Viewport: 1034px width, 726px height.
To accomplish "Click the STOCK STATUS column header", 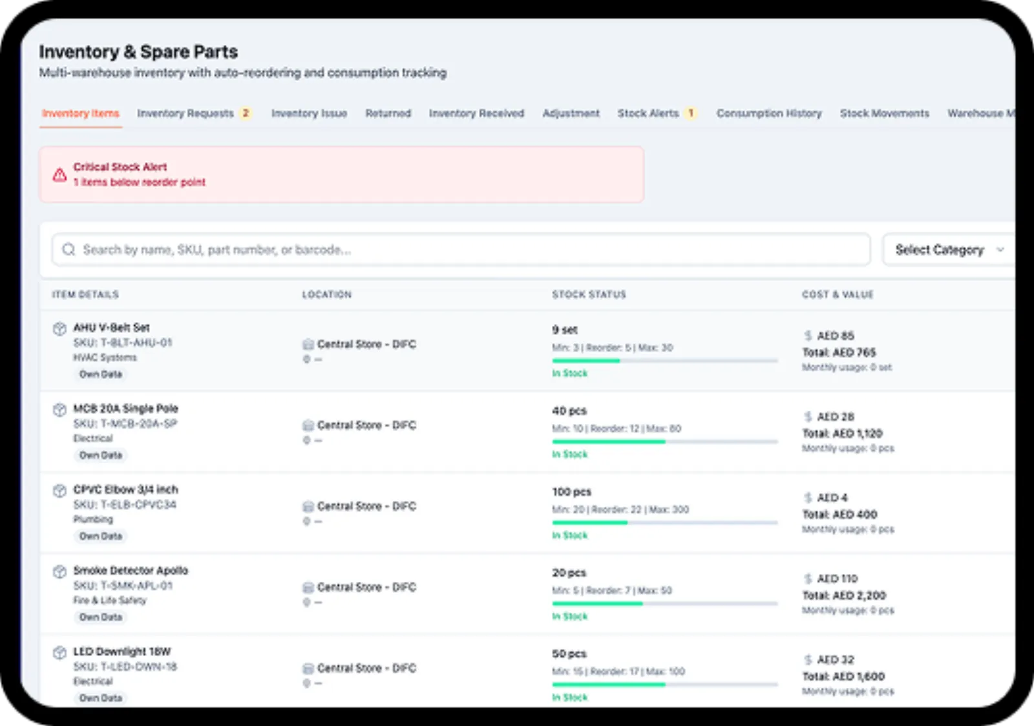I will coord(589,295).
